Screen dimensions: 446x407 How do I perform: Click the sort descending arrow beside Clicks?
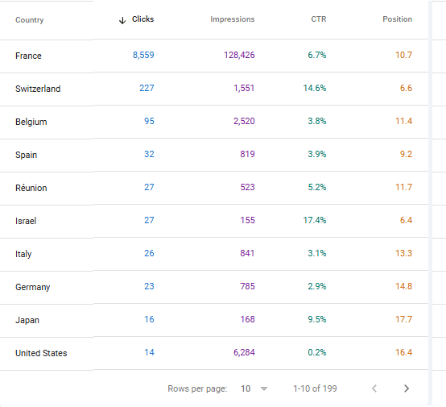pos(122,20)
